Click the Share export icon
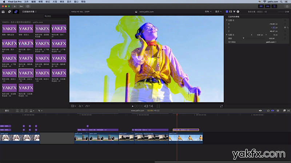The image size is (291, 163). (287, 6)
